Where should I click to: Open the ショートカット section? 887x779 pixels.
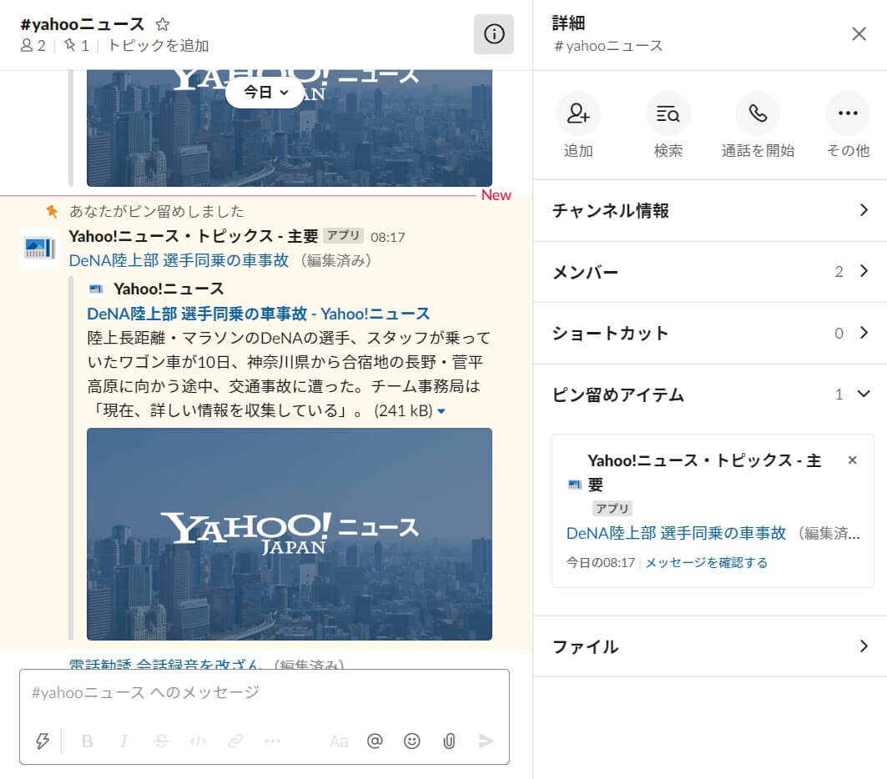pos(709,333)
